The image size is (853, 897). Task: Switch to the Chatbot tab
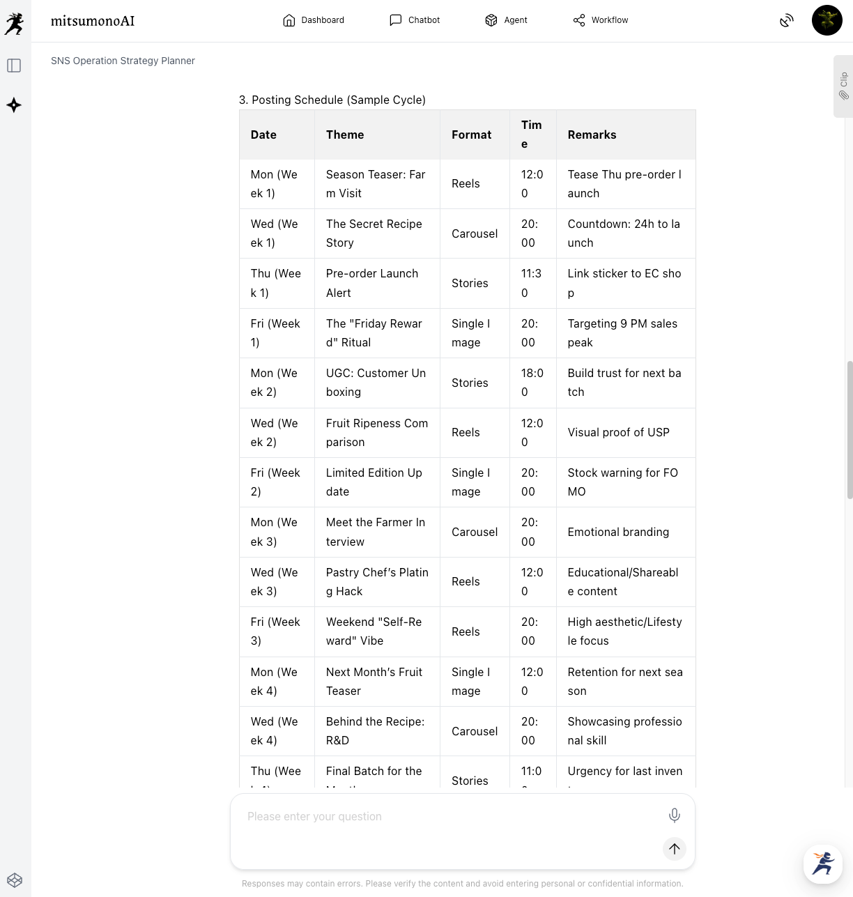pyautogui.click(x=415, y=20)
